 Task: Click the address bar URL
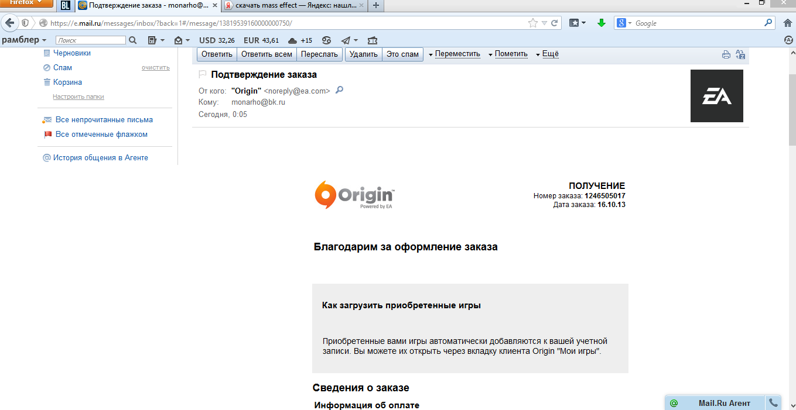coord(171,23)
